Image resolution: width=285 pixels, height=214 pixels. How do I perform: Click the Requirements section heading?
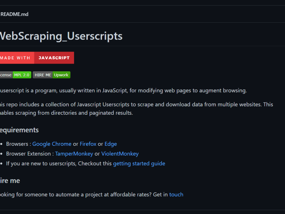[x=19, y=130]
